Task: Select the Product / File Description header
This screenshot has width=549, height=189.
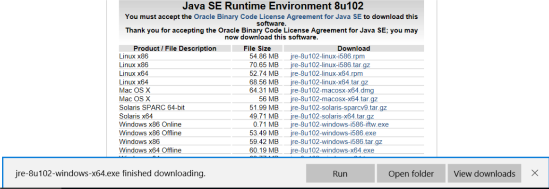Action: (175, 48)
